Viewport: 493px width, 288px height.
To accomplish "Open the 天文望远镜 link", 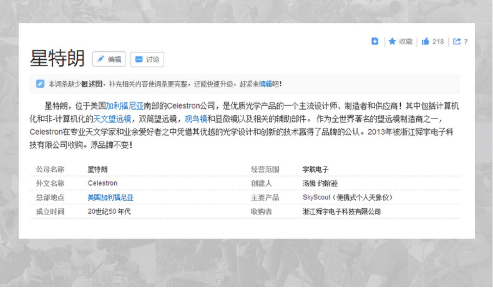I will (112, 119).
